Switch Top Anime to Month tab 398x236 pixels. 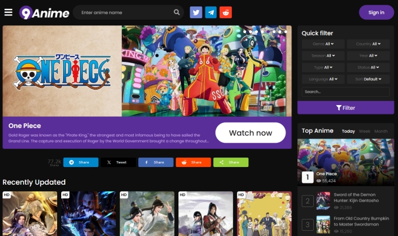point(381,131)
